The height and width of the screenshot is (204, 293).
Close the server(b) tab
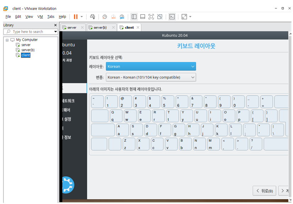(x=113, y=27)
